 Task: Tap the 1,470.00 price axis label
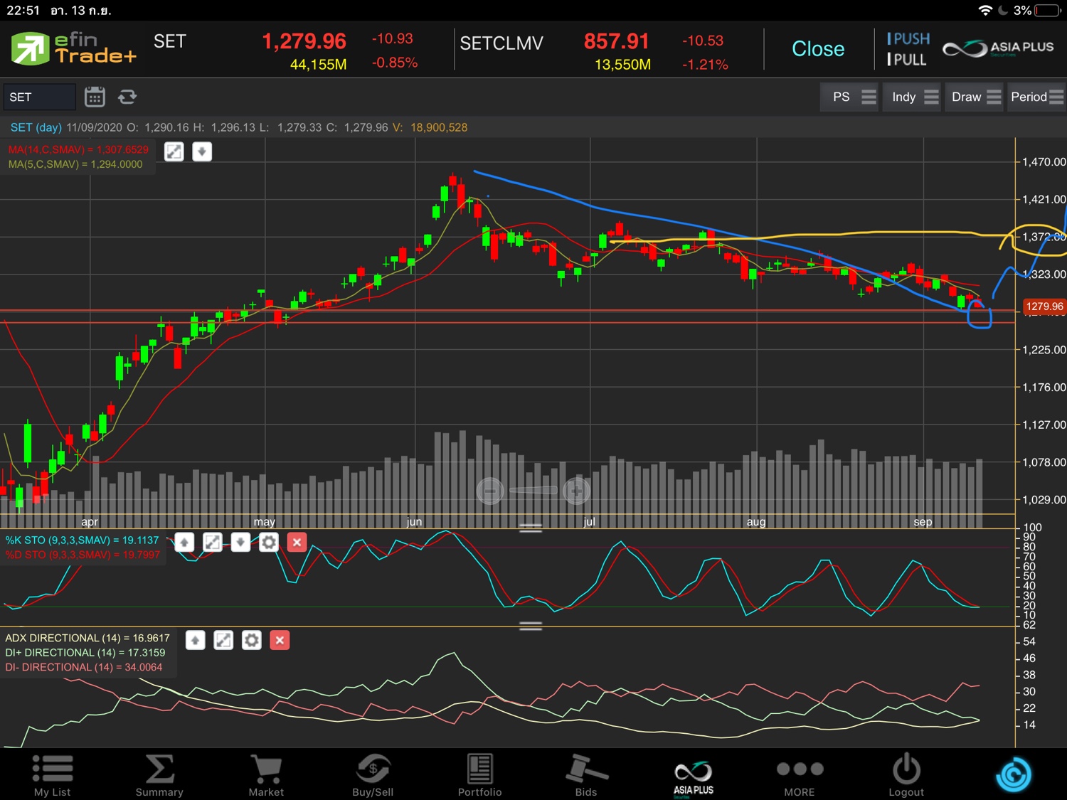(1044, 161)
